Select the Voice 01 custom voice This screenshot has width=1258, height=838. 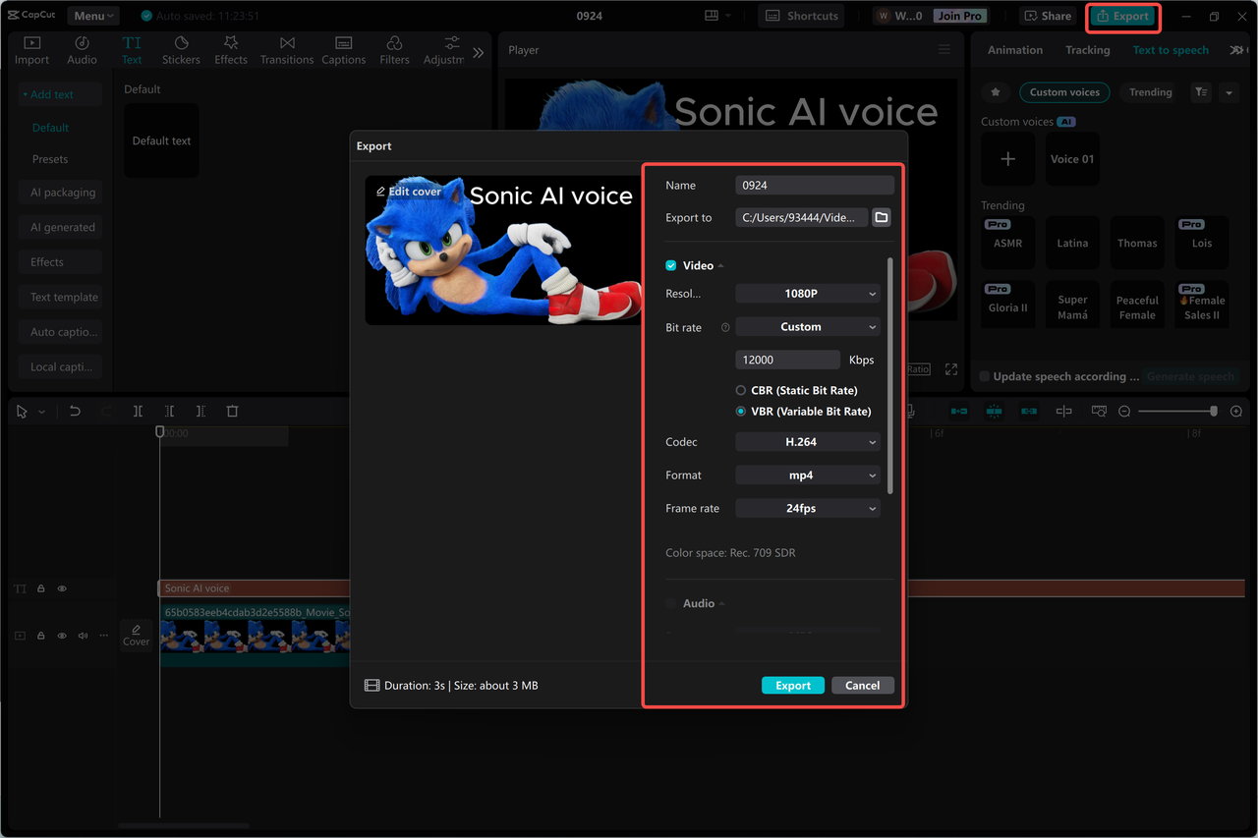[x=1071, y=159]
